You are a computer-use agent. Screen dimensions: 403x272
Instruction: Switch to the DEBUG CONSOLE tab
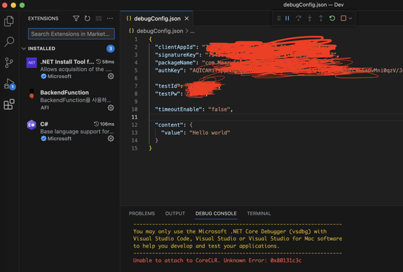(216, 214)
